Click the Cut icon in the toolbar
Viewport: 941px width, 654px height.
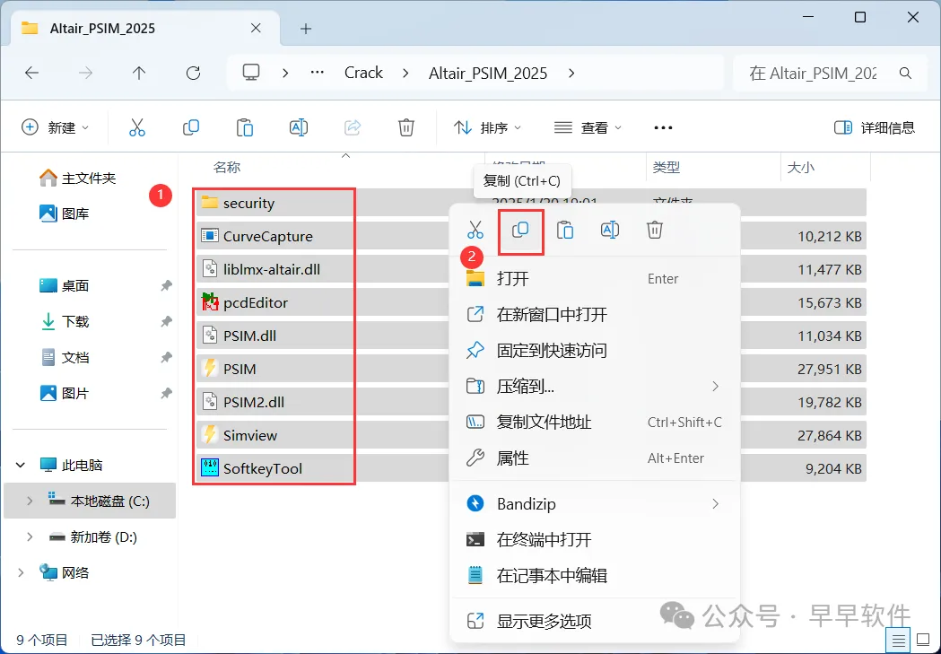[137, 127]
